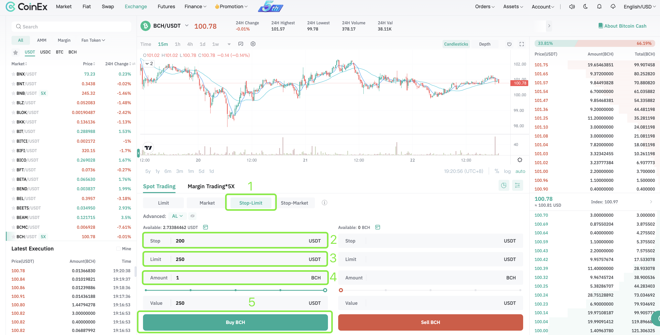Click the transfer icon beside Available USDT
The height and width of the screenshot is (335, 660).
coord(205,227)
